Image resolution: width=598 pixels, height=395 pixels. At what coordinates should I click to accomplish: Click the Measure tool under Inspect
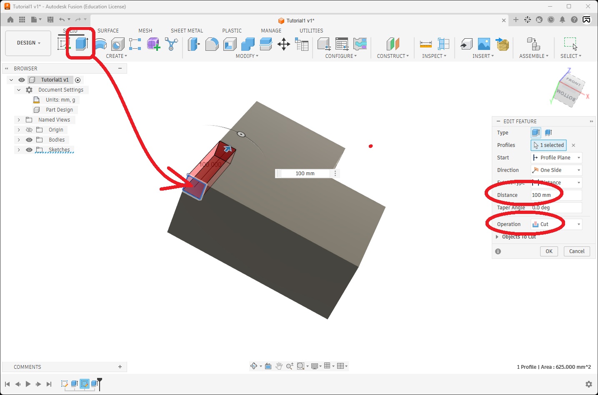(x=425, y=44)
